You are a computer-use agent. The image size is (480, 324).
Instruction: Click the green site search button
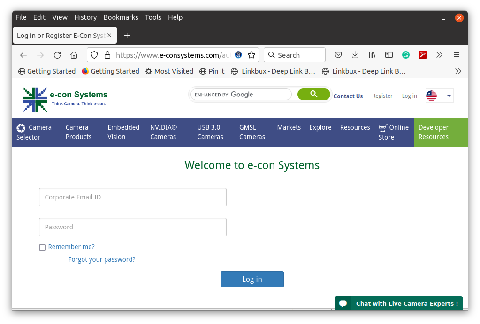pos(313,94)
